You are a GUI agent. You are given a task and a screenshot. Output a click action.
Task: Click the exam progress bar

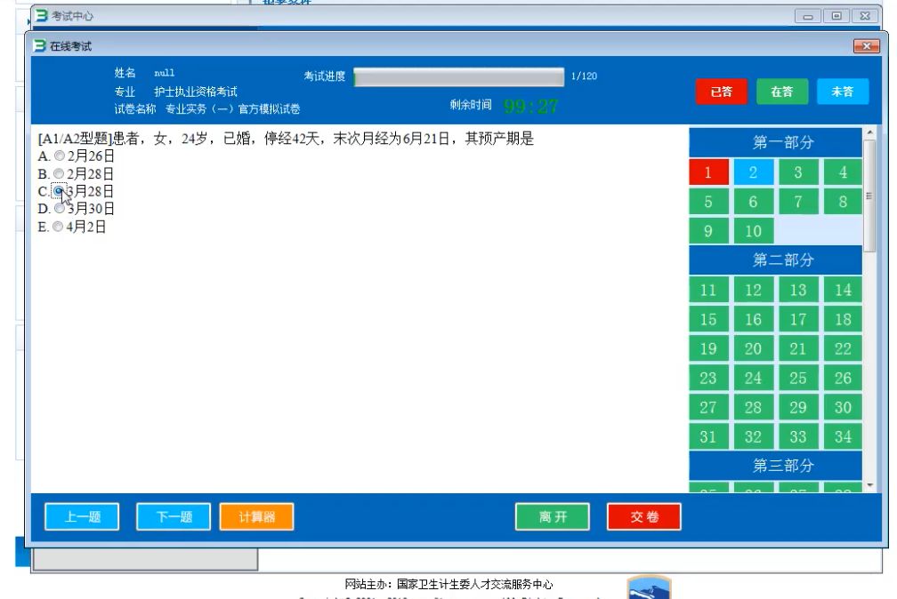(458, 76)
